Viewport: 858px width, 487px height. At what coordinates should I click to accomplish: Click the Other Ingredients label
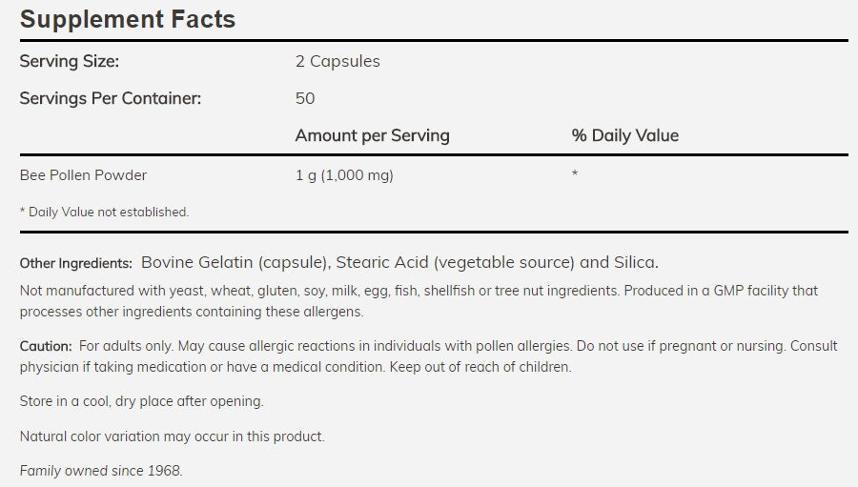76,263
